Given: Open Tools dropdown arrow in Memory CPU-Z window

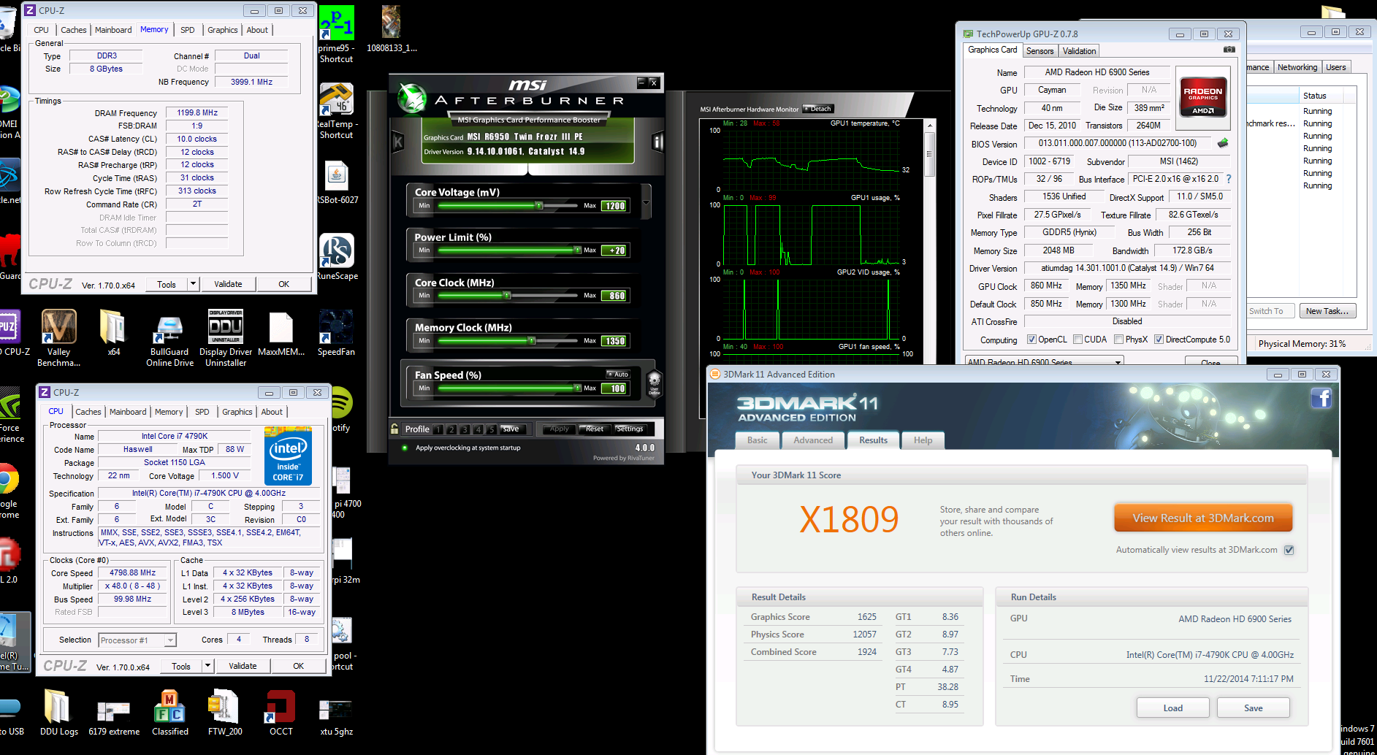Looking at the screenshot, I should [193, 284].
